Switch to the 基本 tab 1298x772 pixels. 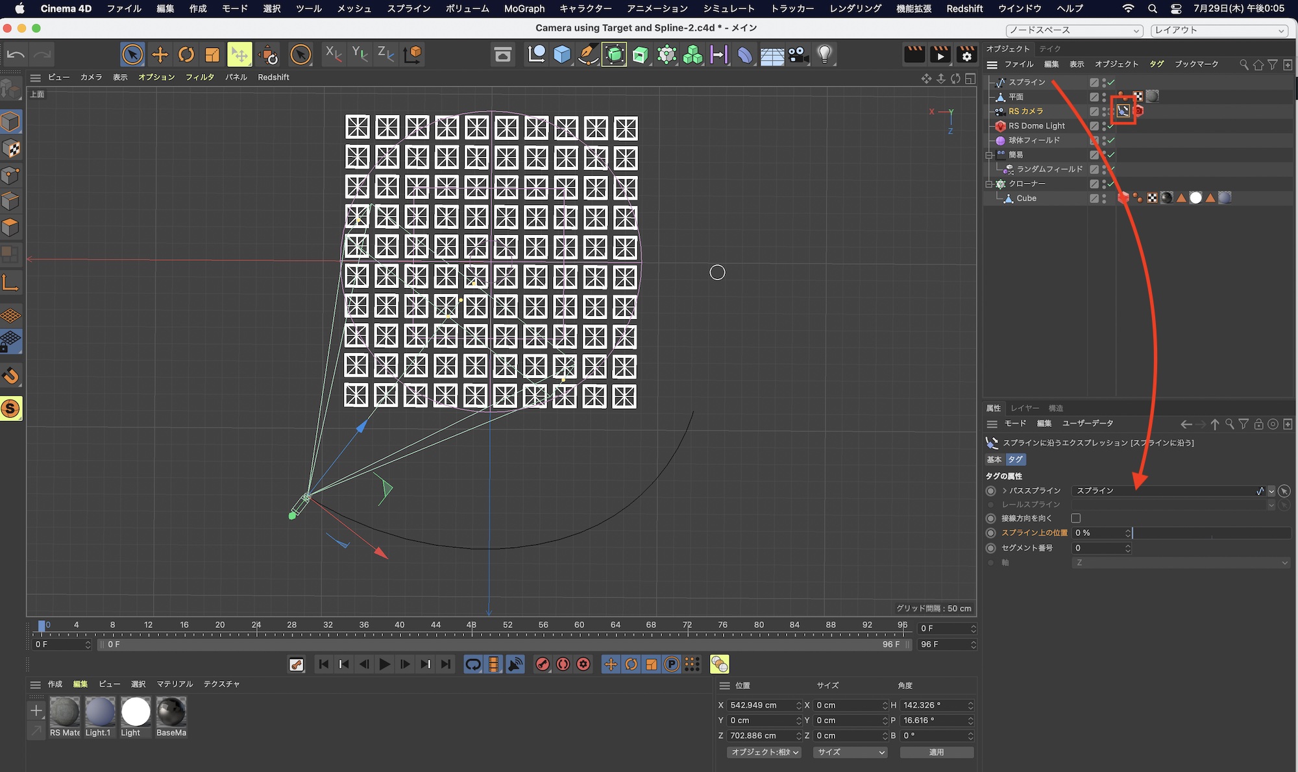[x=994, y=459]
